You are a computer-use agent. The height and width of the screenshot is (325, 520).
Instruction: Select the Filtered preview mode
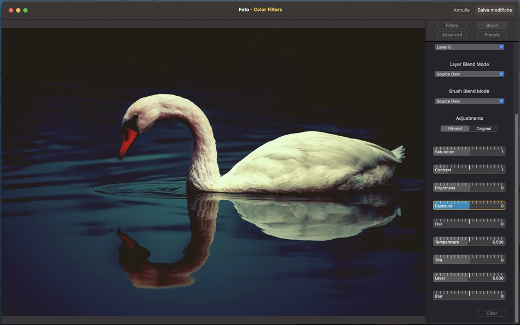click(x=455, y=128)
